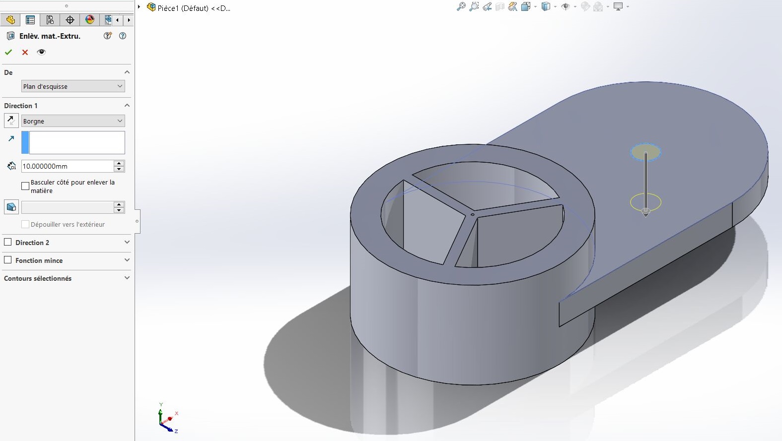Expand the Fonction mince section

tap(127, 260)
